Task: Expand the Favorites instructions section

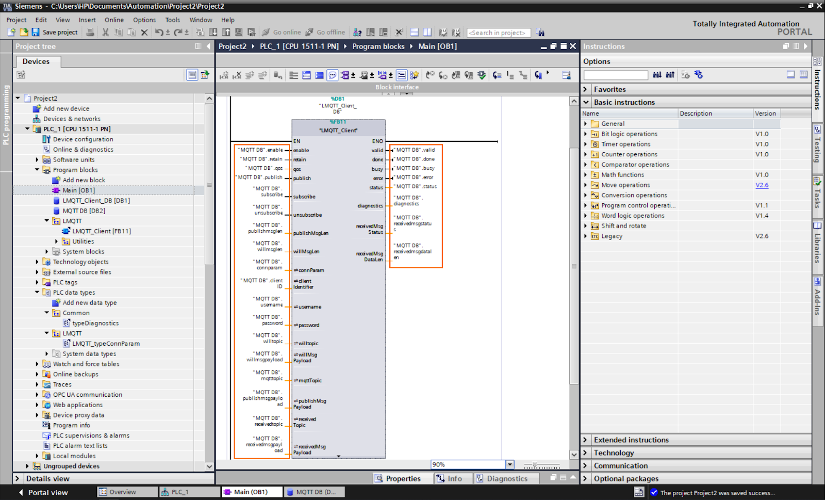Action: click(x=585, y=89)
